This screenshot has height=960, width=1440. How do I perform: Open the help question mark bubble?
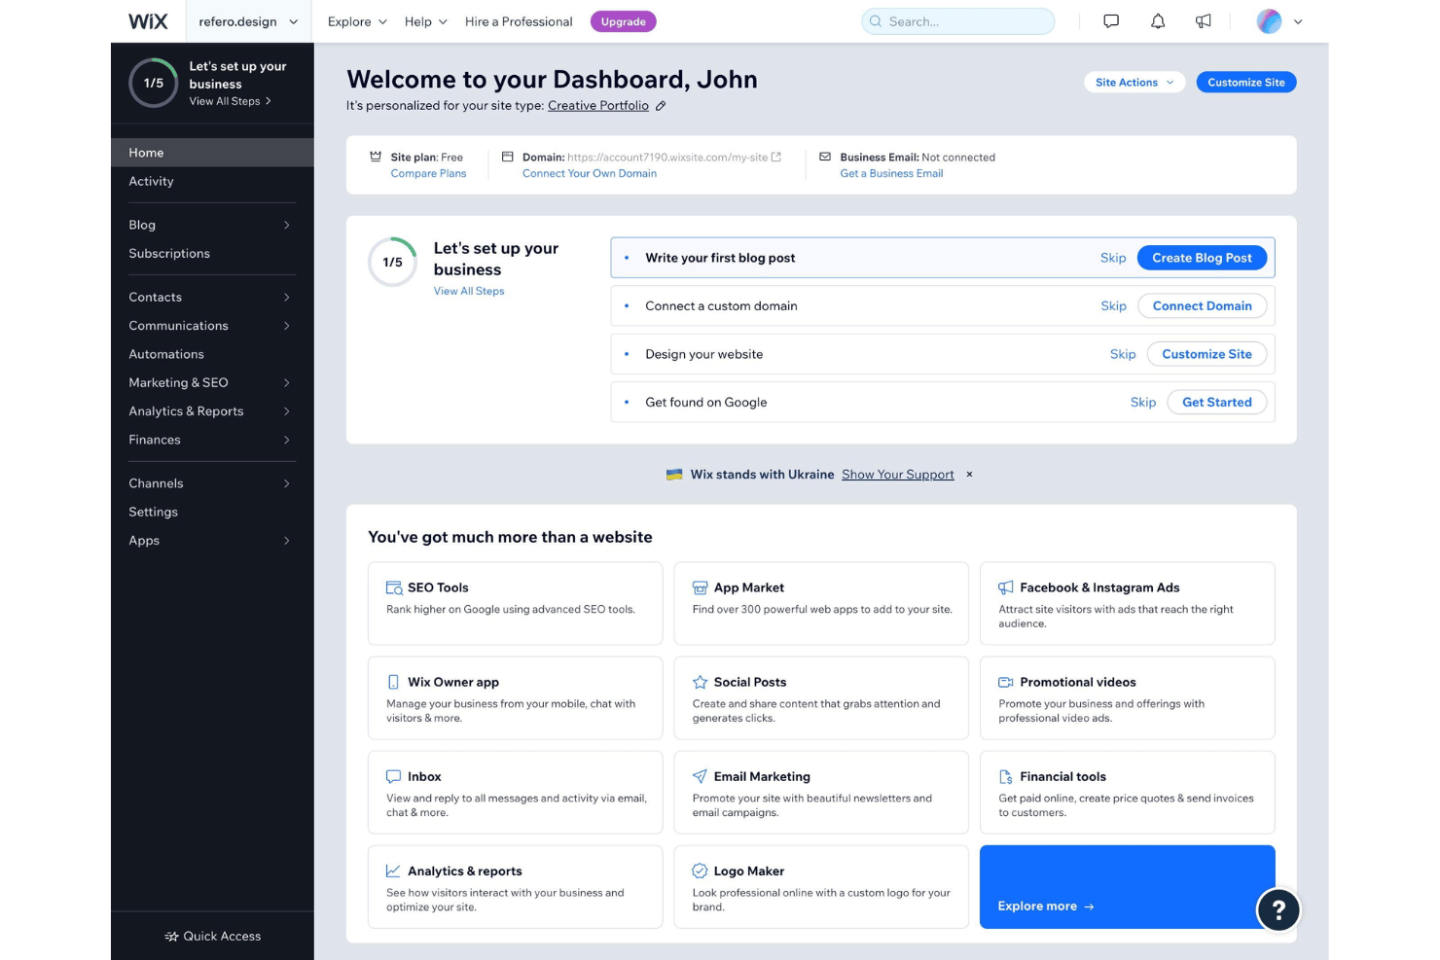coord(1278,910)
